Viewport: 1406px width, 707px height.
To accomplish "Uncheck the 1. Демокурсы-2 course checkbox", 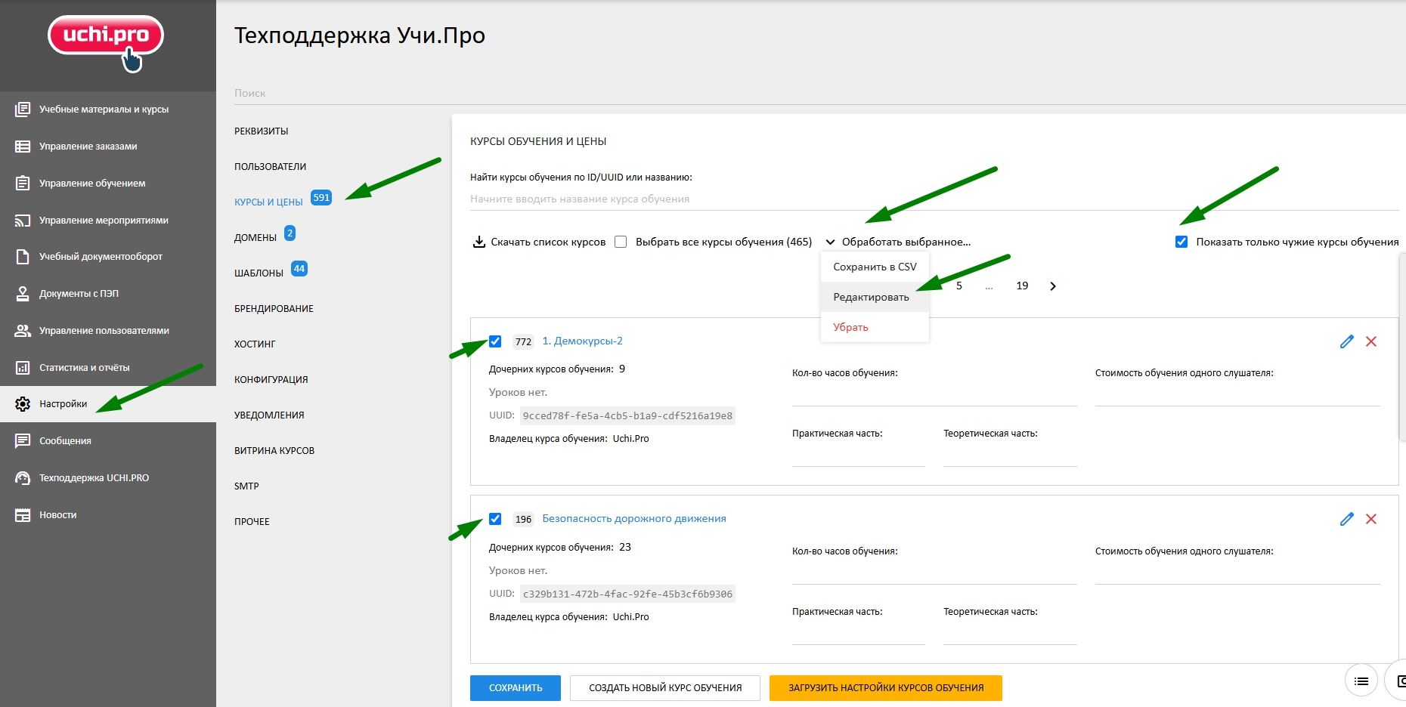I will (x=495, y=341).
